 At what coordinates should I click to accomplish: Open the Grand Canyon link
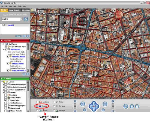point(18,63)
